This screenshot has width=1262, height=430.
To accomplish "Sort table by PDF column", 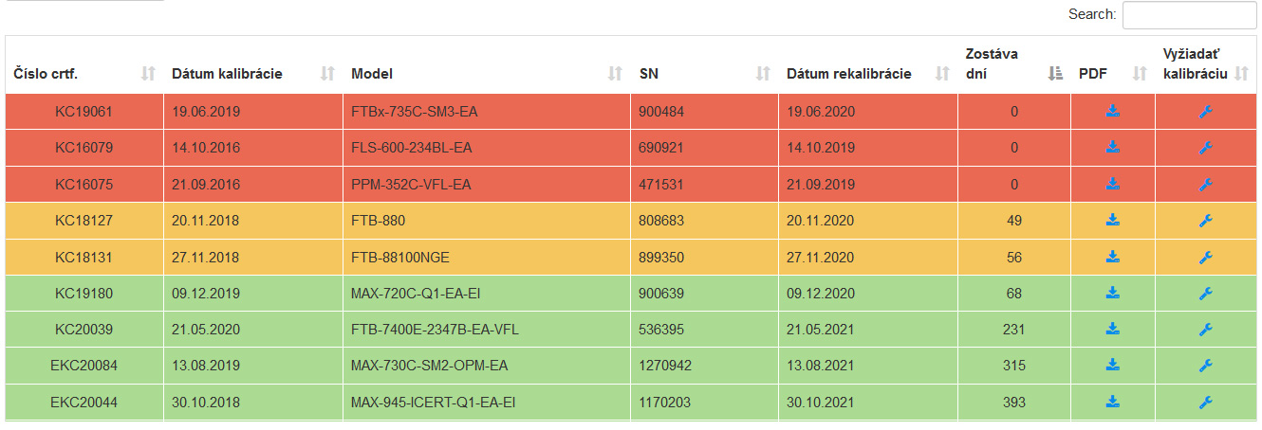I will tap(1113, 64).
